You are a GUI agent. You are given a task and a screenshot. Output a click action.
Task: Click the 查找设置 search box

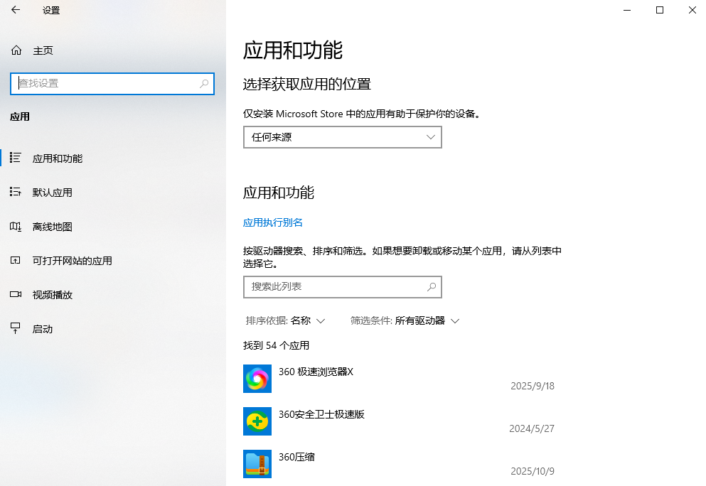[x=112, y=84]
